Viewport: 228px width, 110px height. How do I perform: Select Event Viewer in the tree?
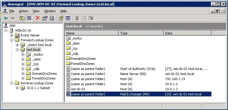[30, 35]
